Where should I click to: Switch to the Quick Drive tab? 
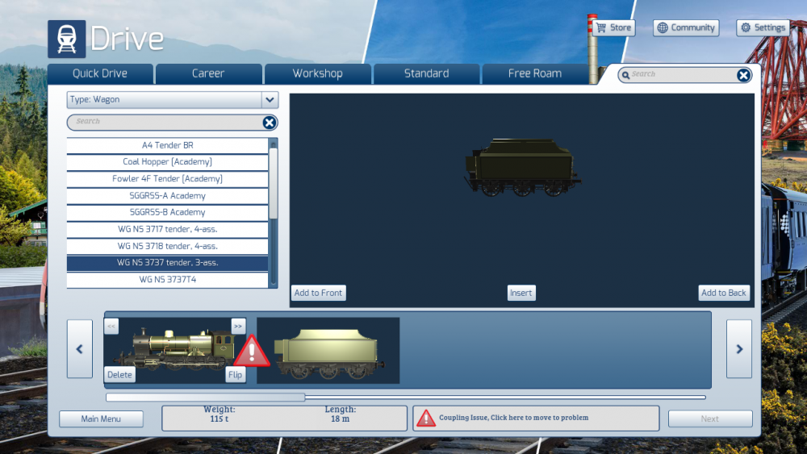100,73
